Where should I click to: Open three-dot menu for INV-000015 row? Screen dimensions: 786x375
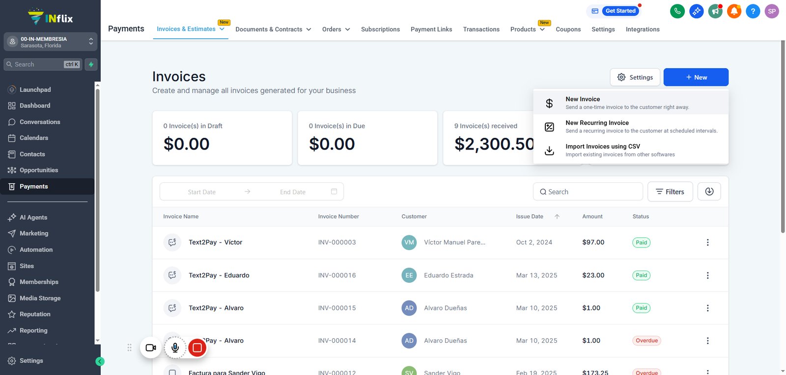click(x=707, y=308)
